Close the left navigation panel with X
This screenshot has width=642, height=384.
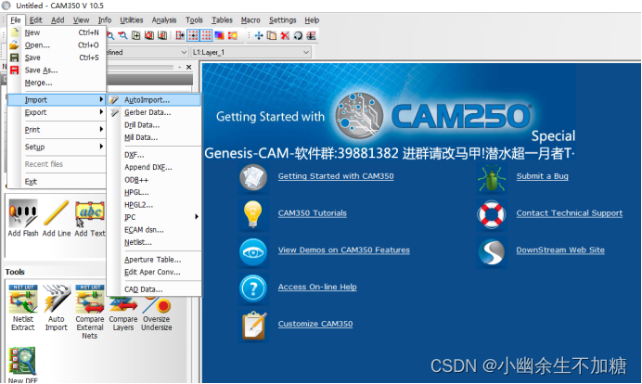188,67
